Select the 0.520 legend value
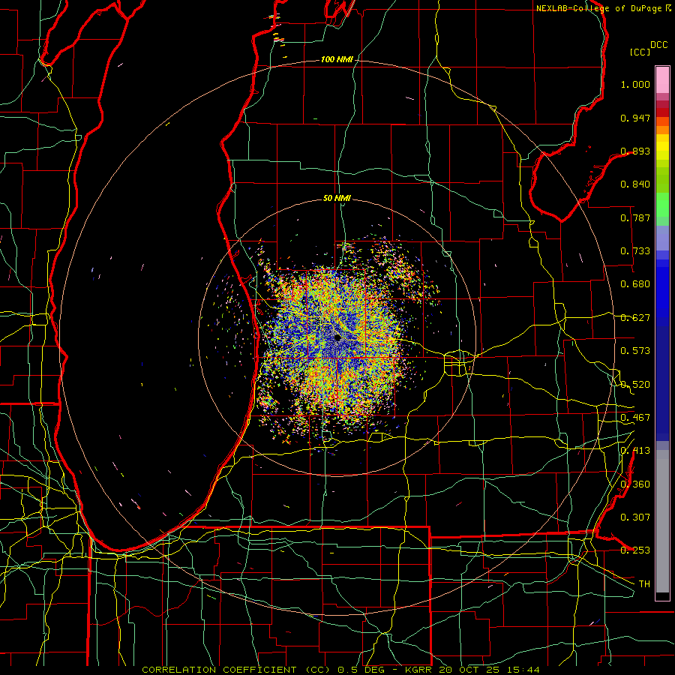 pyautogui.click(x=635, y=385)
